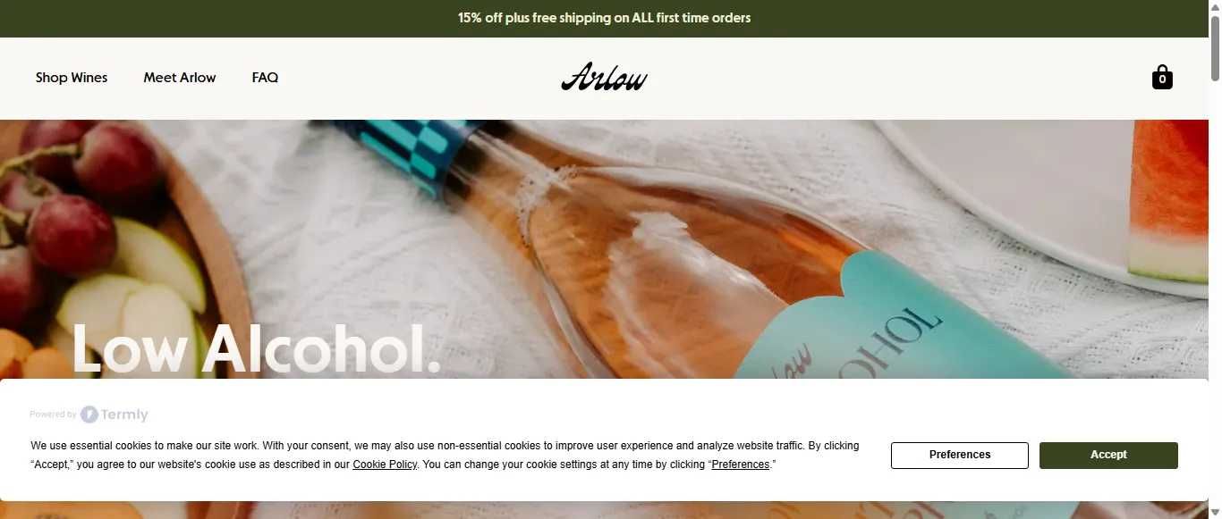This screenshot has height=519, width=1222.
Task: Follow the Cookie Policy link
Action: tap(385, 465)
